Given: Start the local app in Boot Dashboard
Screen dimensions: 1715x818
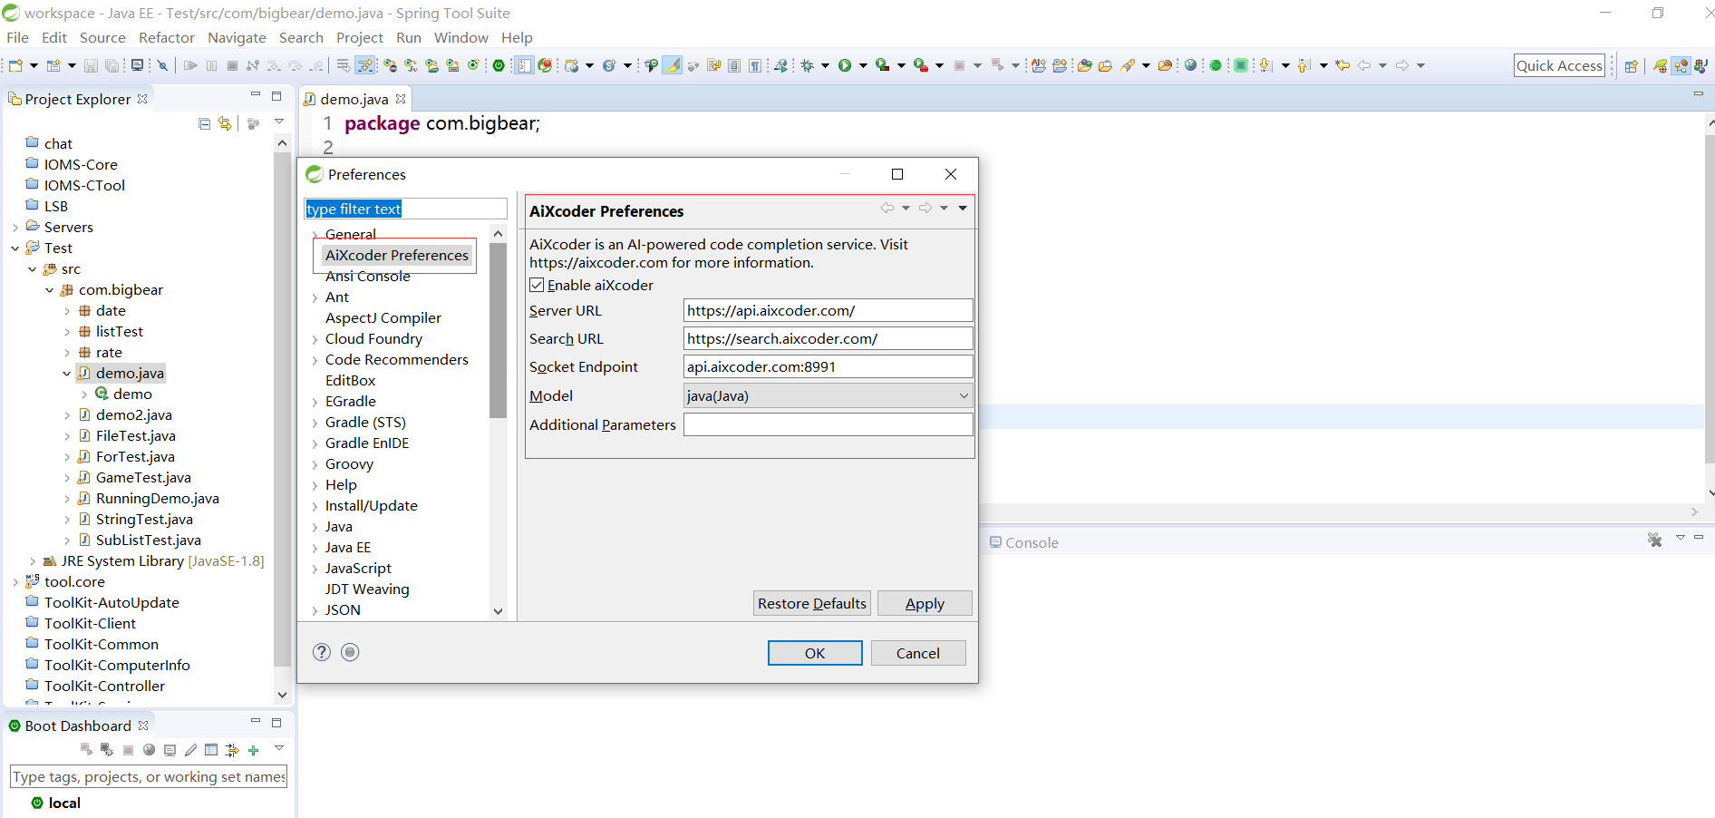Looking at the screenshot, I should 86,749.
